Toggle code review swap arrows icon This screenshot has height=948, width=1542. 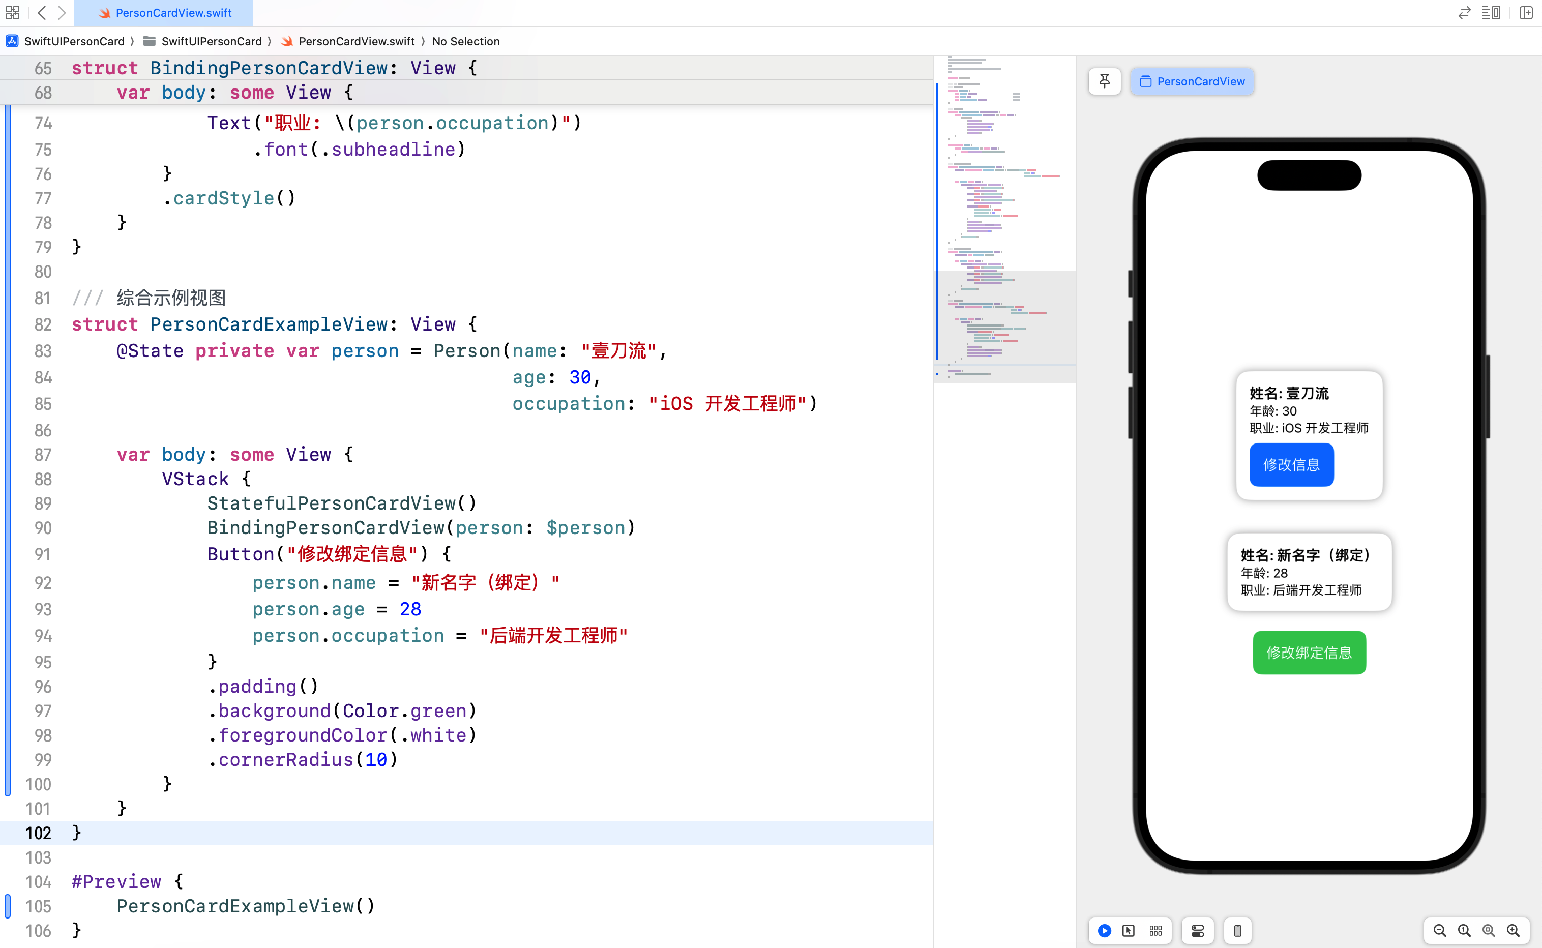pos(1464,13)
